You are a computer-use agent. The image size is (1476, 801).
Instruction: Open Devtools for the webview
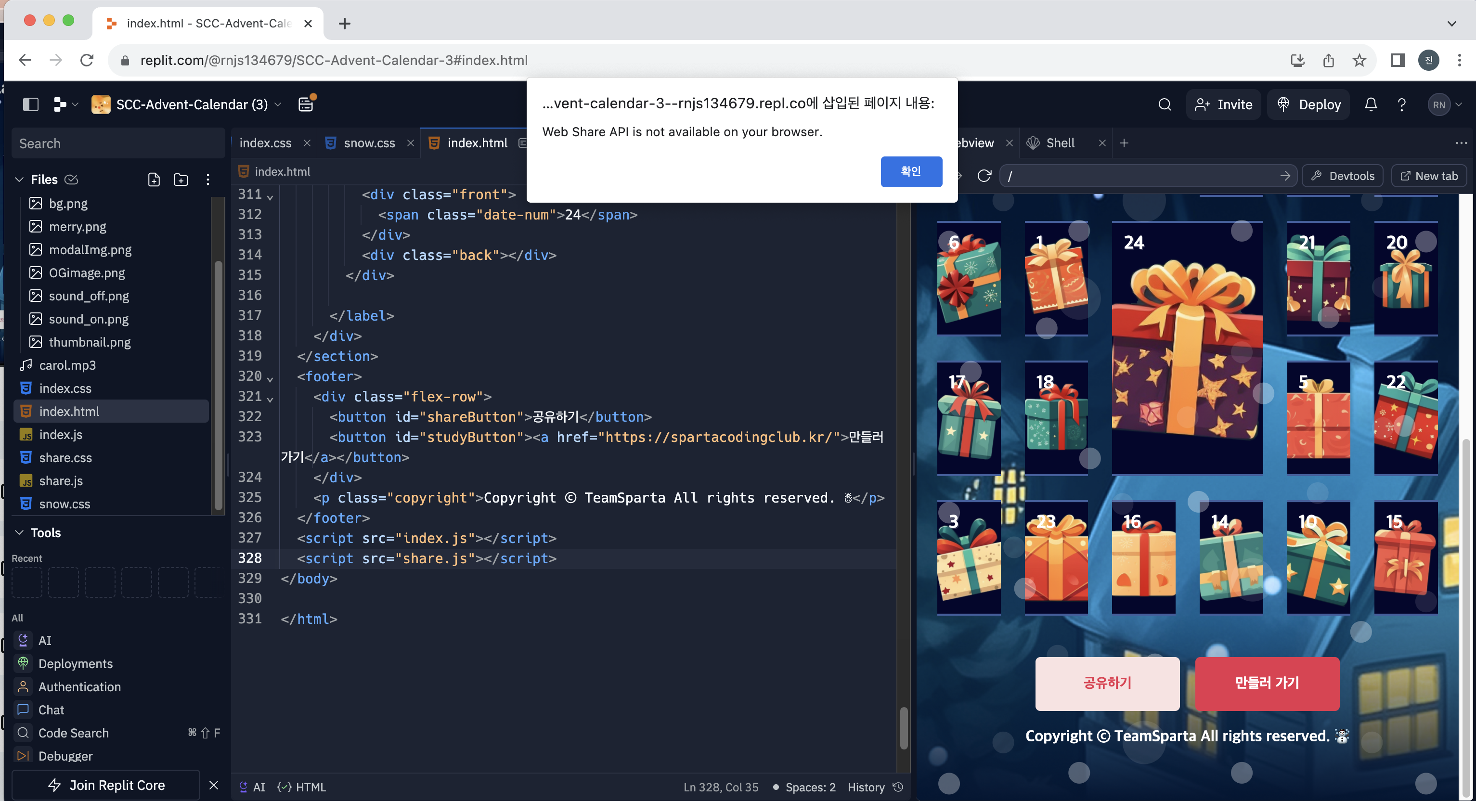pyautogui.click(x=1343, y=176)
